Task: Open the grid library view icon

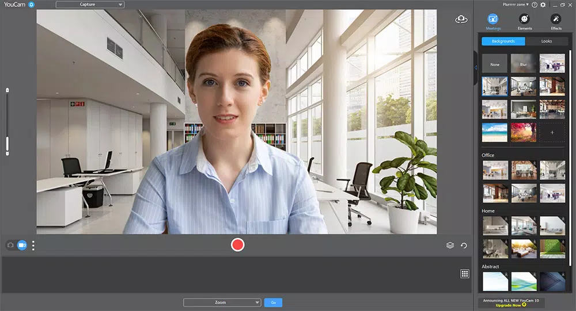Action: pyautogui.click(x=465, y=274)
